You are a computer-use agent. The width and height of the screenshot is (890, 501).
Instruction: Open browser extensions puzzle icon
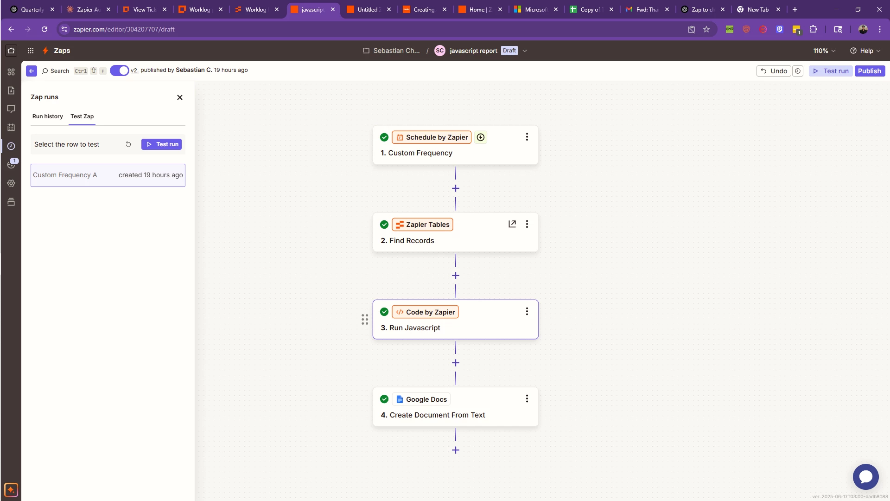813,29
